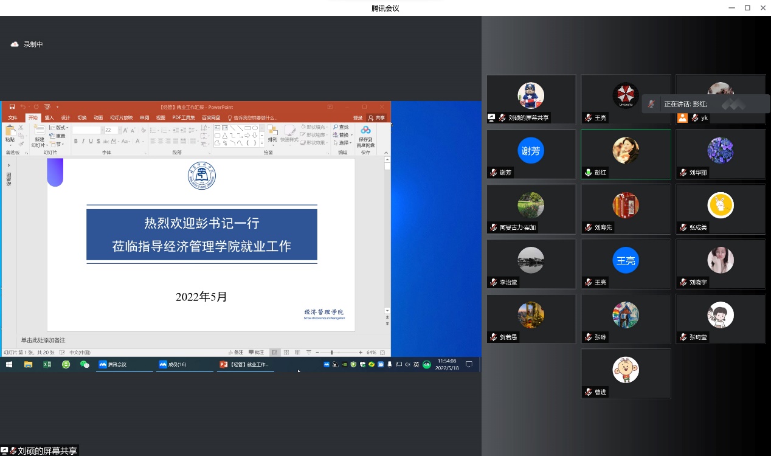Switch to the Transitions (切换) ribbon tab
The height and width of the screenshot is (456, 771).
(82, 118)
